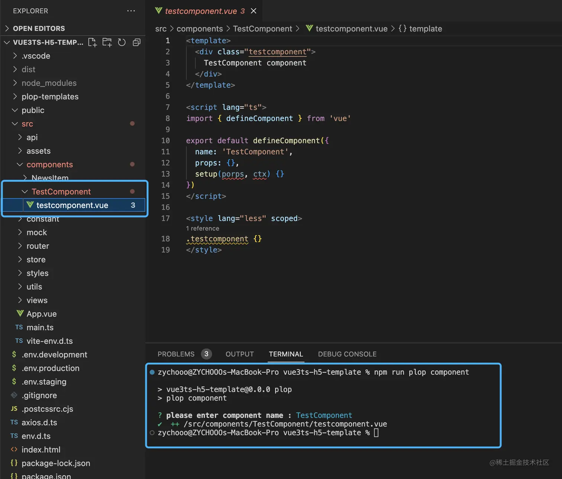Click the '1 reference' CodeLens link
562x479 pixels.
pyautogui.click(x=202, y=228)
